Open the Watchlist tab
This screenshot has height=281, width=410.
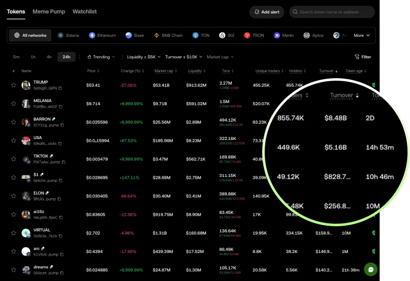pos(85,11)
